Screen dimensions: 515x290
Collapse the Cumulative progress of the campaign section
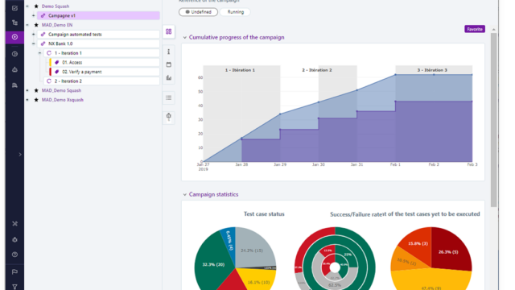(x=184, y=38)
